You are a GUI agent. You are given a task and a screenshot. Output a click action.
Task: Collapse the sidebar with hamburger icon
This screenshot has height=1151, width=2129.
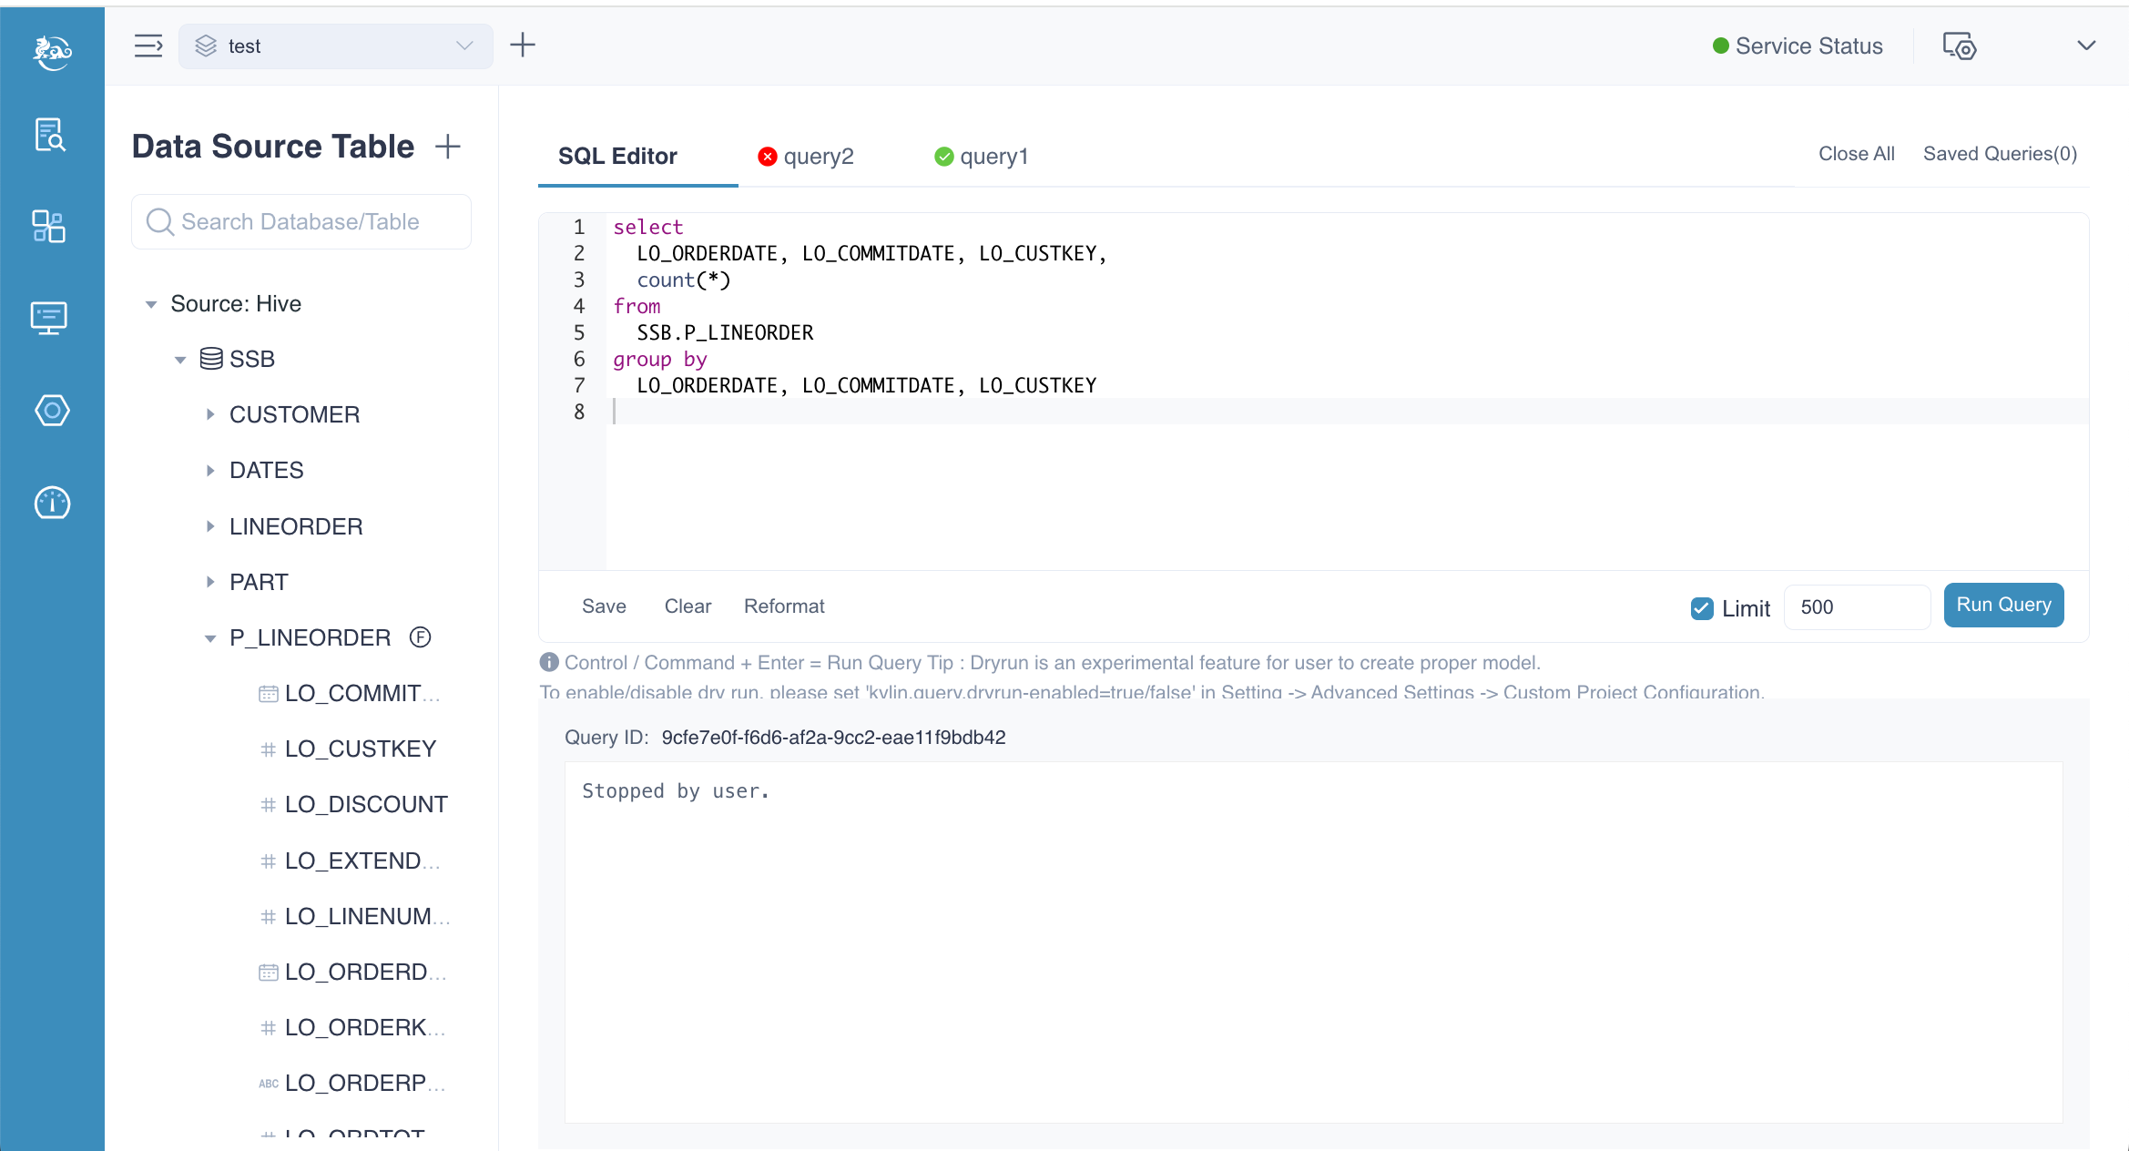pos(148,46)
